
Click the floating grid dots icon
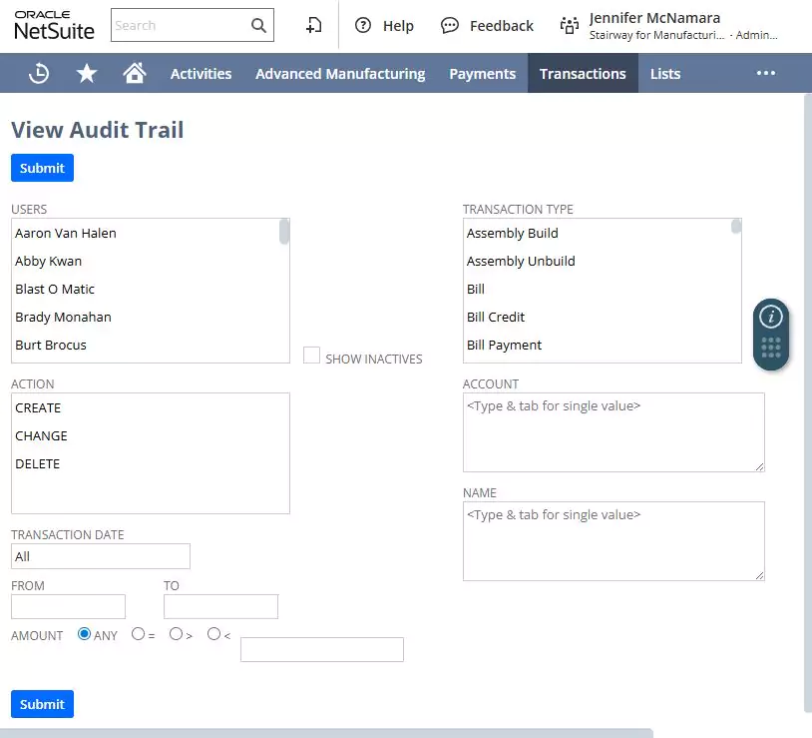770,348
